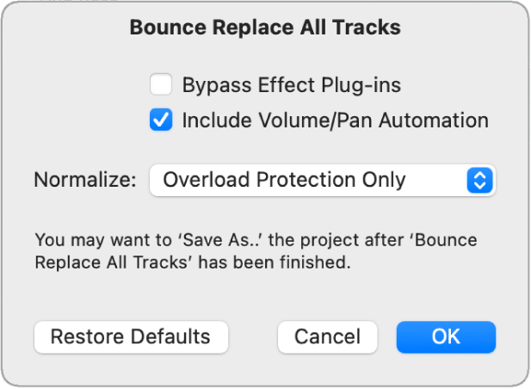The image size is (531, 389).
Task: Click the white checkmark in the blue checkbox
Action: tap(161, 120)
